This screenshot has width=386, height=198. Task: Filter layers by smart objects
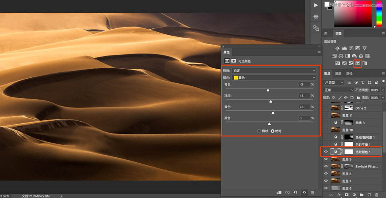[x=376, y=82]
